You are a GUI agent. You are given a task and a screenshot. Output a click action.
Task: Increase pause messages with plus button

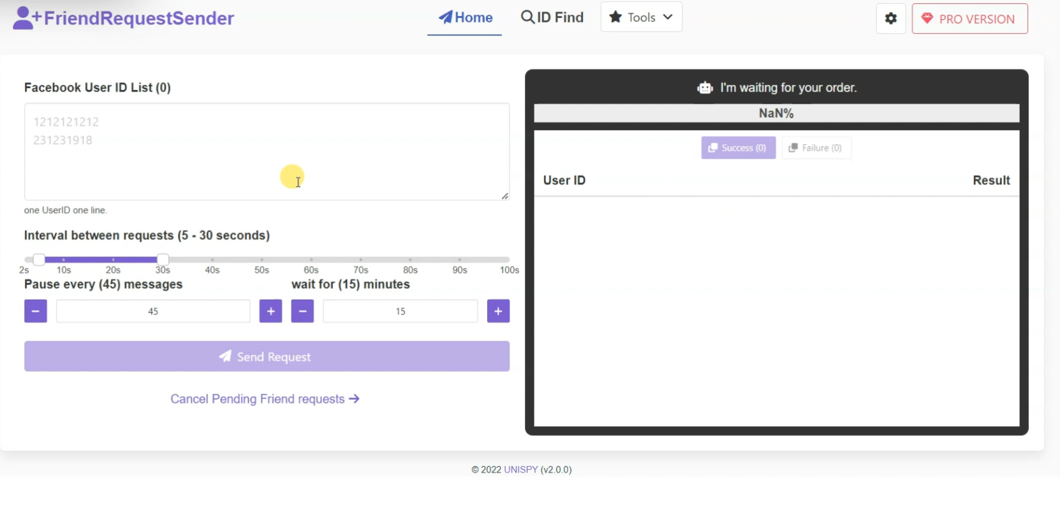pos(270,311)
